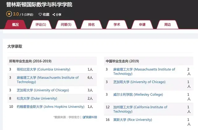Go to the 排名 tab
The height and width of the screenshot is (130, 198).
pos(92,25)
